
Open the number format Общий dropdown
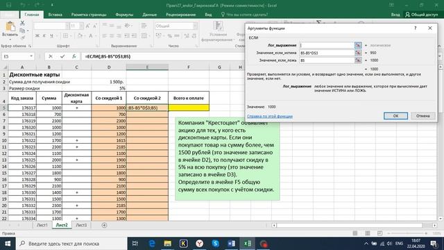point(195,26)
